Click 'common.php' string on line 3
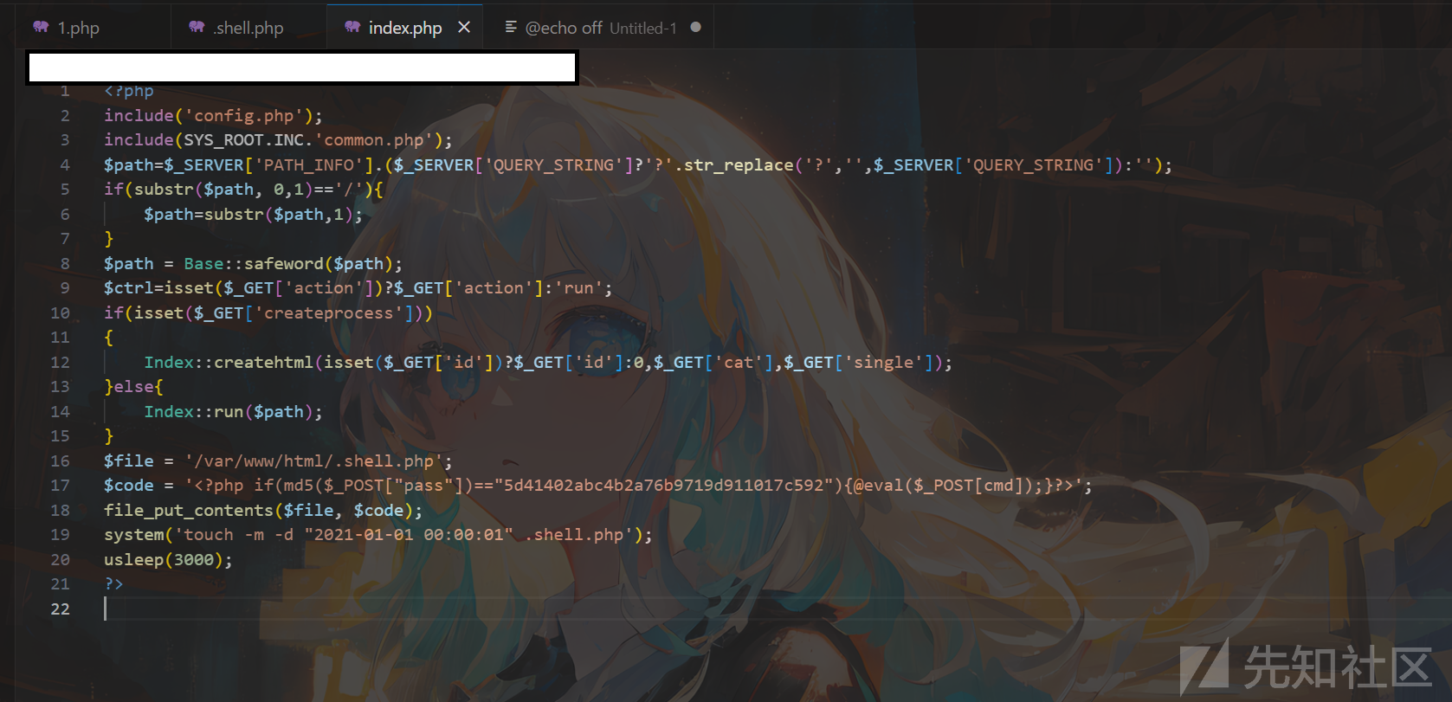 [373, 140]
